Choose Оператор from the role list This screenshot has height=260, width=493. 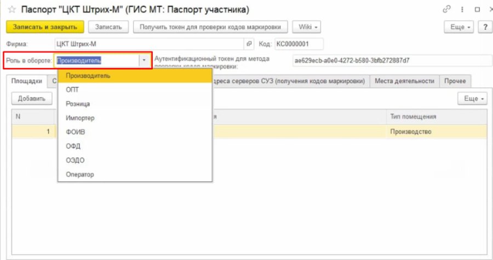point(135,174)
